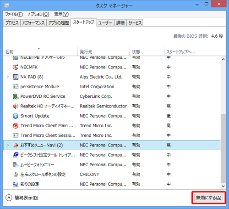The height and width of the screenshot is (209, 229).
Task: Collapse to 簡易表示 with the chevron button
Action: (x=9, y=198)
